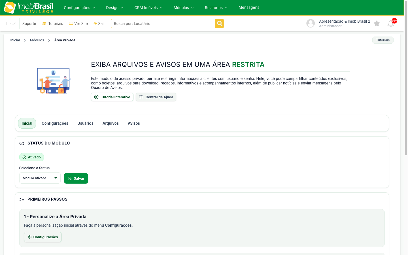Start the Tutorial Interativo

point(112,97)
